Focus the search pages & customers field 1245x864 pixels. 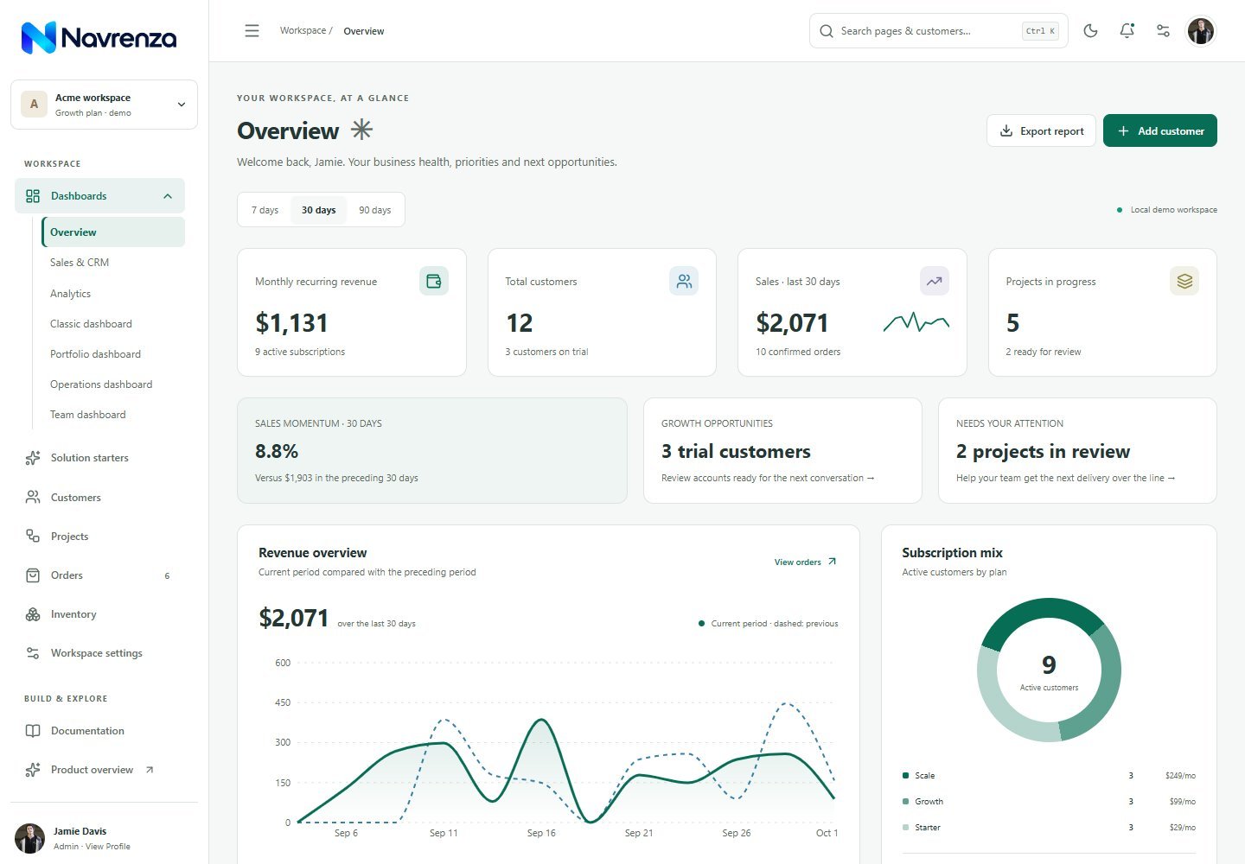click(938, 31)
